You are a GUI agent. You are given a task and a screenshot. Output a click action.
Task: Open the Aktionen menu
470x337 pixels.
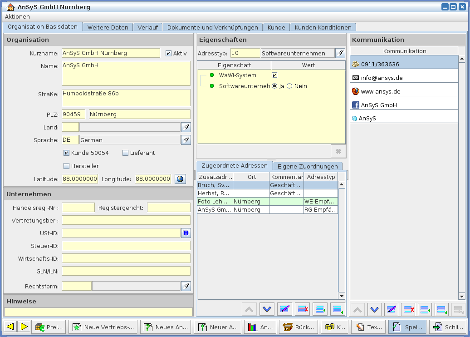coord(17,17)
